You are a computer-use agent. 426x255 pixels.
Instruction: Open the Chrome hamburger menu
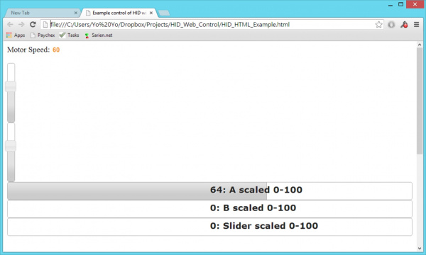pos(416,25)
